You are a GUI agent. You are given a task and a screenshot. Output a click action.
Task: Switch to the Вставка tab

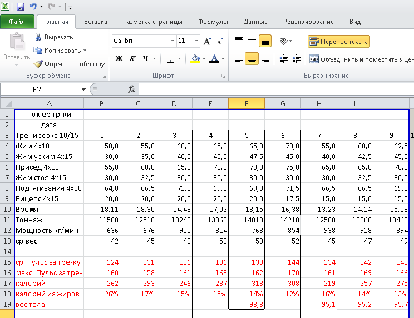[x=95, y=22]
